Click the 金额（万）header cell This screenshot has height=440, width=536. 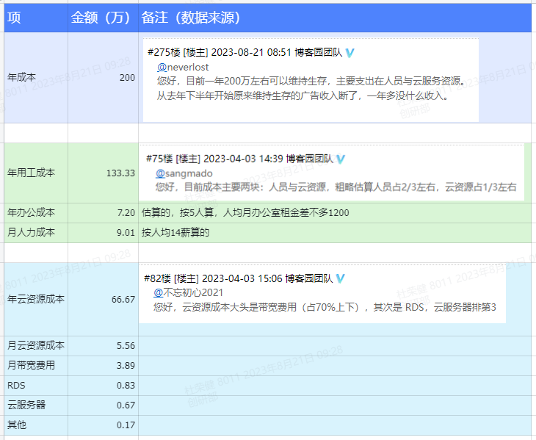[x=104, y=18]
